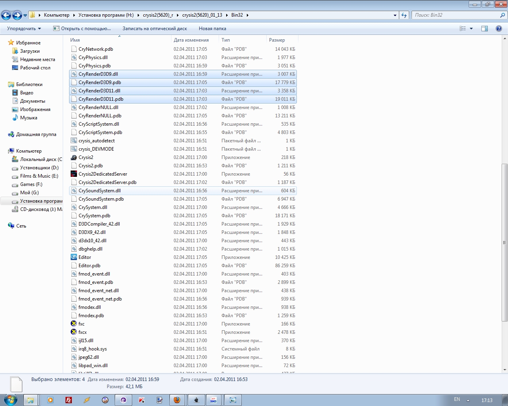Viewport: 508px width, 406px height.
Task: Open the Музыка library
Action: click(29, 118)
